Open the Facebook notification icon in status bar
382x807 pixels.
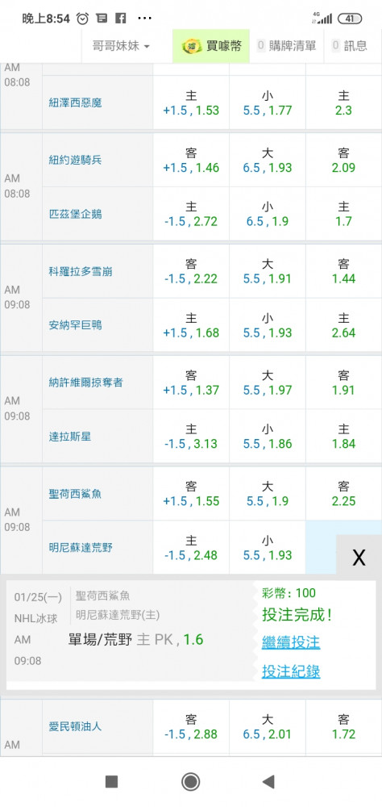[x=120, y=19]
